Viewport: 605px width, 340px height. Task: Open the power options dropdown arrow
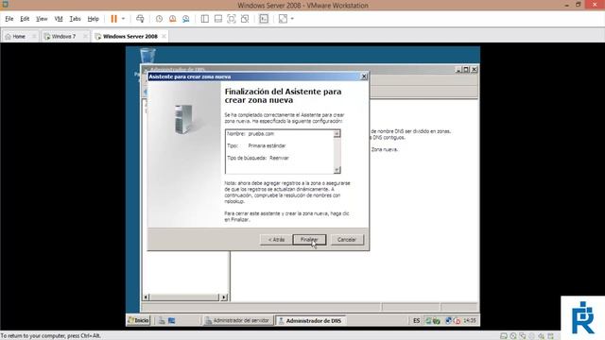[124, 19]
